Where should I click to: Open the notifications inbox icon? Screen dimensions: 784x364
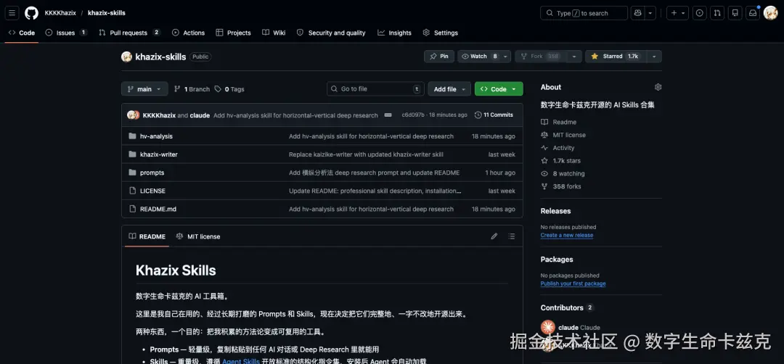tap(753, 13)
